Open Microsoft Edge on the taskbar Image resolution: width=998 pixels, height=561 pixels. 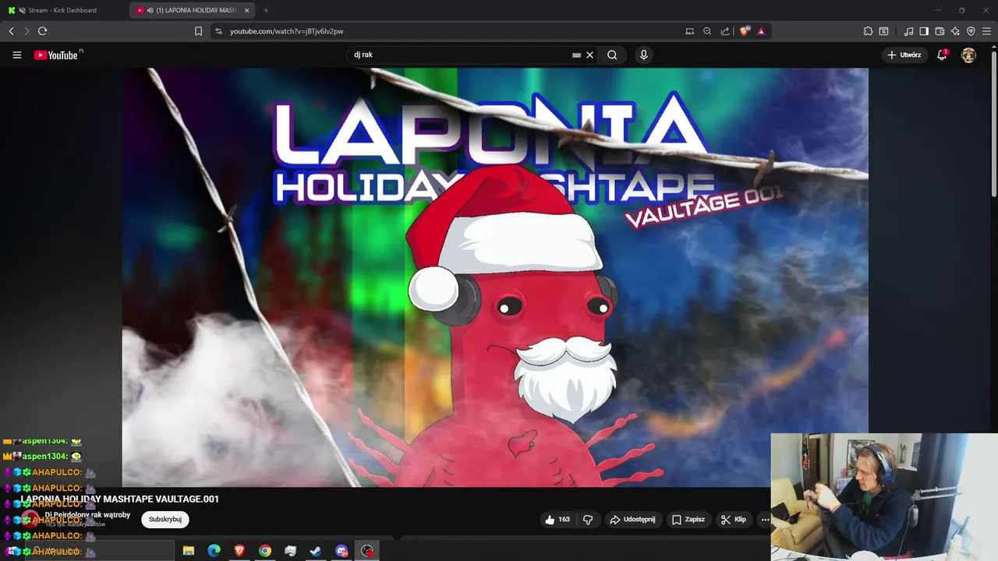[x=214, y=551]
